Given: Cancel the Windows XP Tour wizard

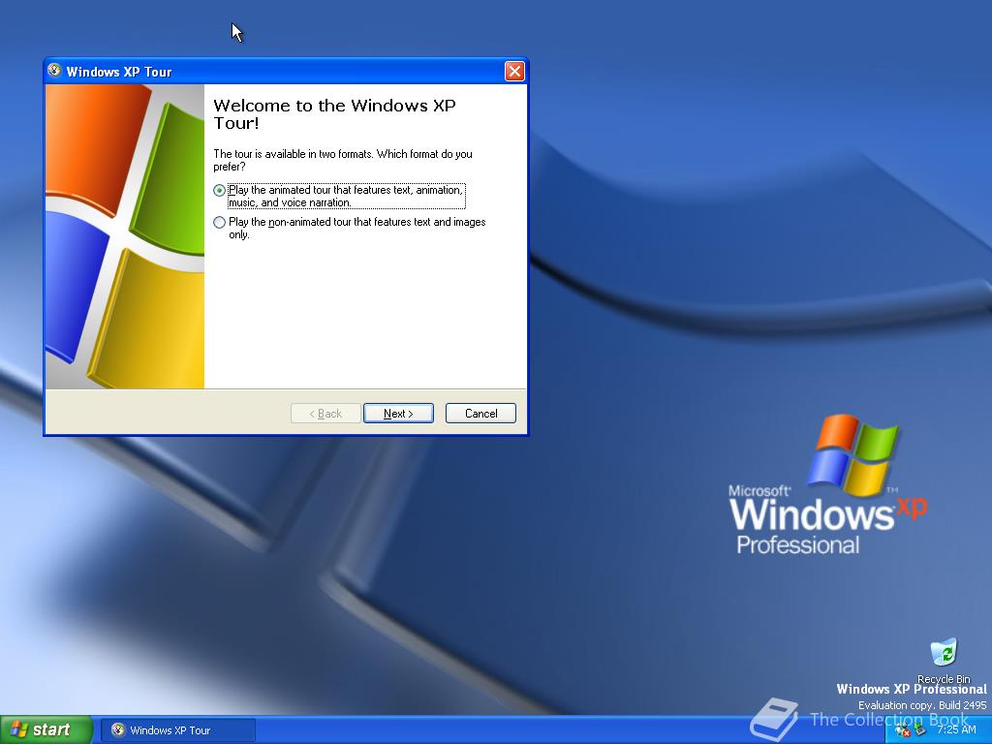Looking at the screenshot, I should pyautogui.click(x=480, y=413).
